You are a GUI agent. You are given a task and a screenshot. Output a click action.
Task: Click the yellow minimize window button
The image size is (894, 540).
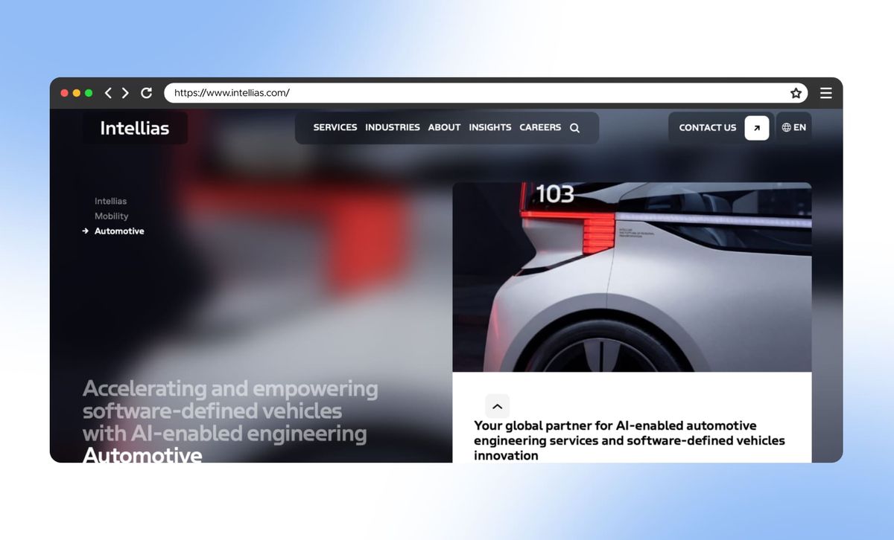click(x=77, y=93)
